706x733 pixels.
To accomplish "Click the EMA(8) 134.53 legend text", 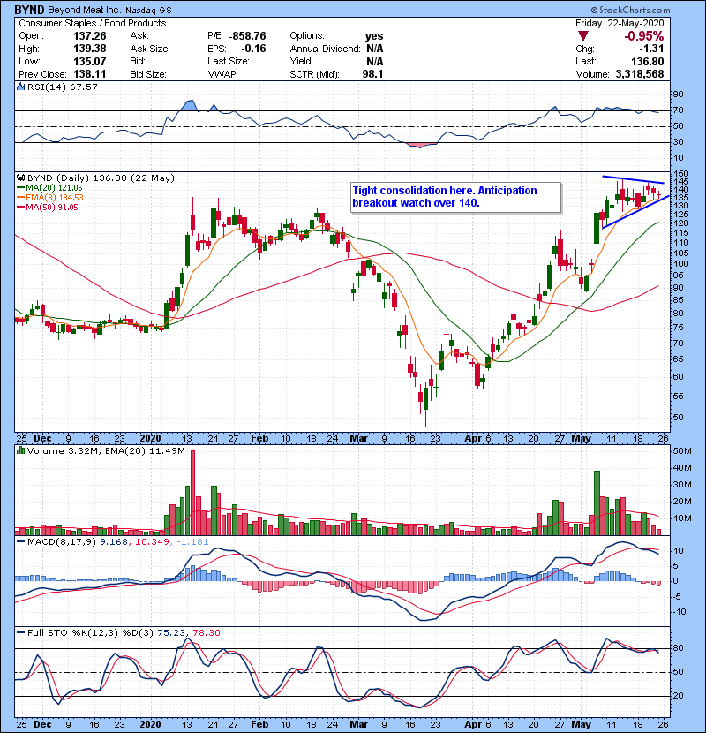I will [x=54, y=198].
